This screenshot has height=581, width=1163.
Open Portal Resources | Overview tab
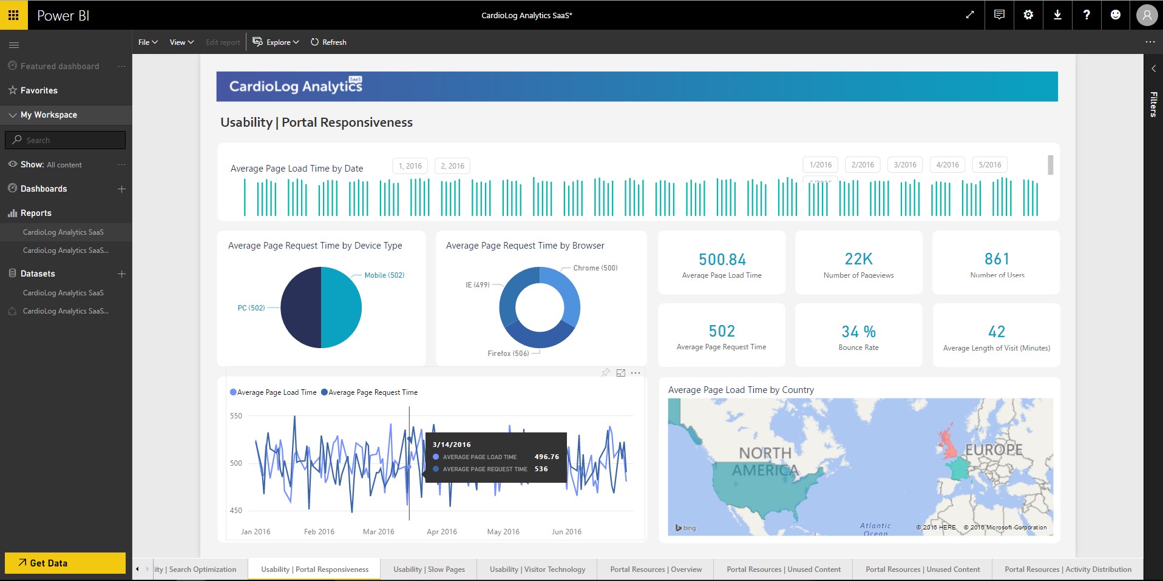point(656,569)
